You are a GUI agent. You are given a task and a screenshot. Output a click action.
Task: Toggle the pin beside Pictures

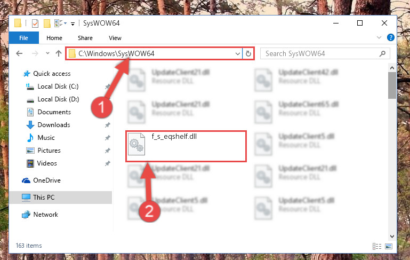[x=108, y=151]
